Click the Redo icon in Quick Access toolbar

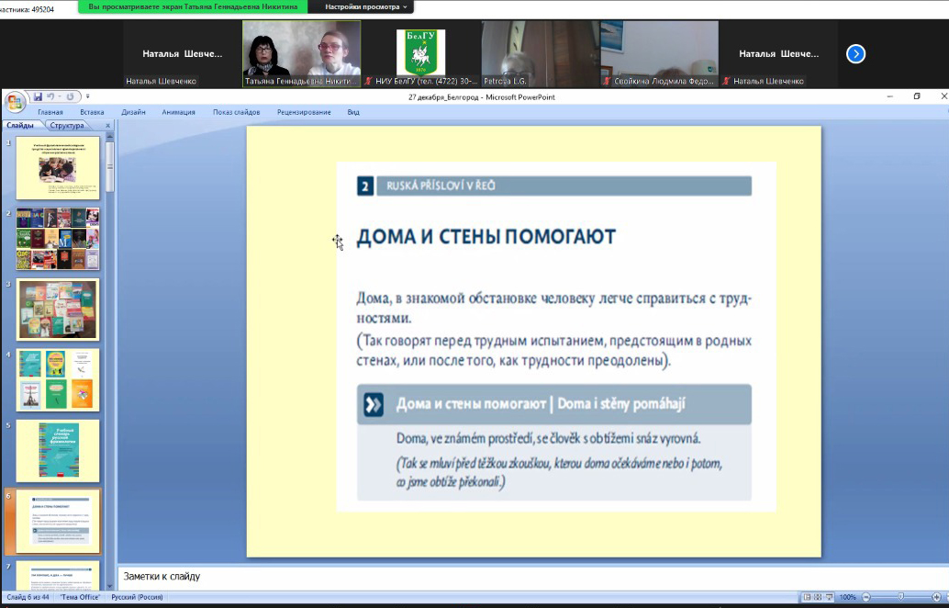[x=70, y=96]
